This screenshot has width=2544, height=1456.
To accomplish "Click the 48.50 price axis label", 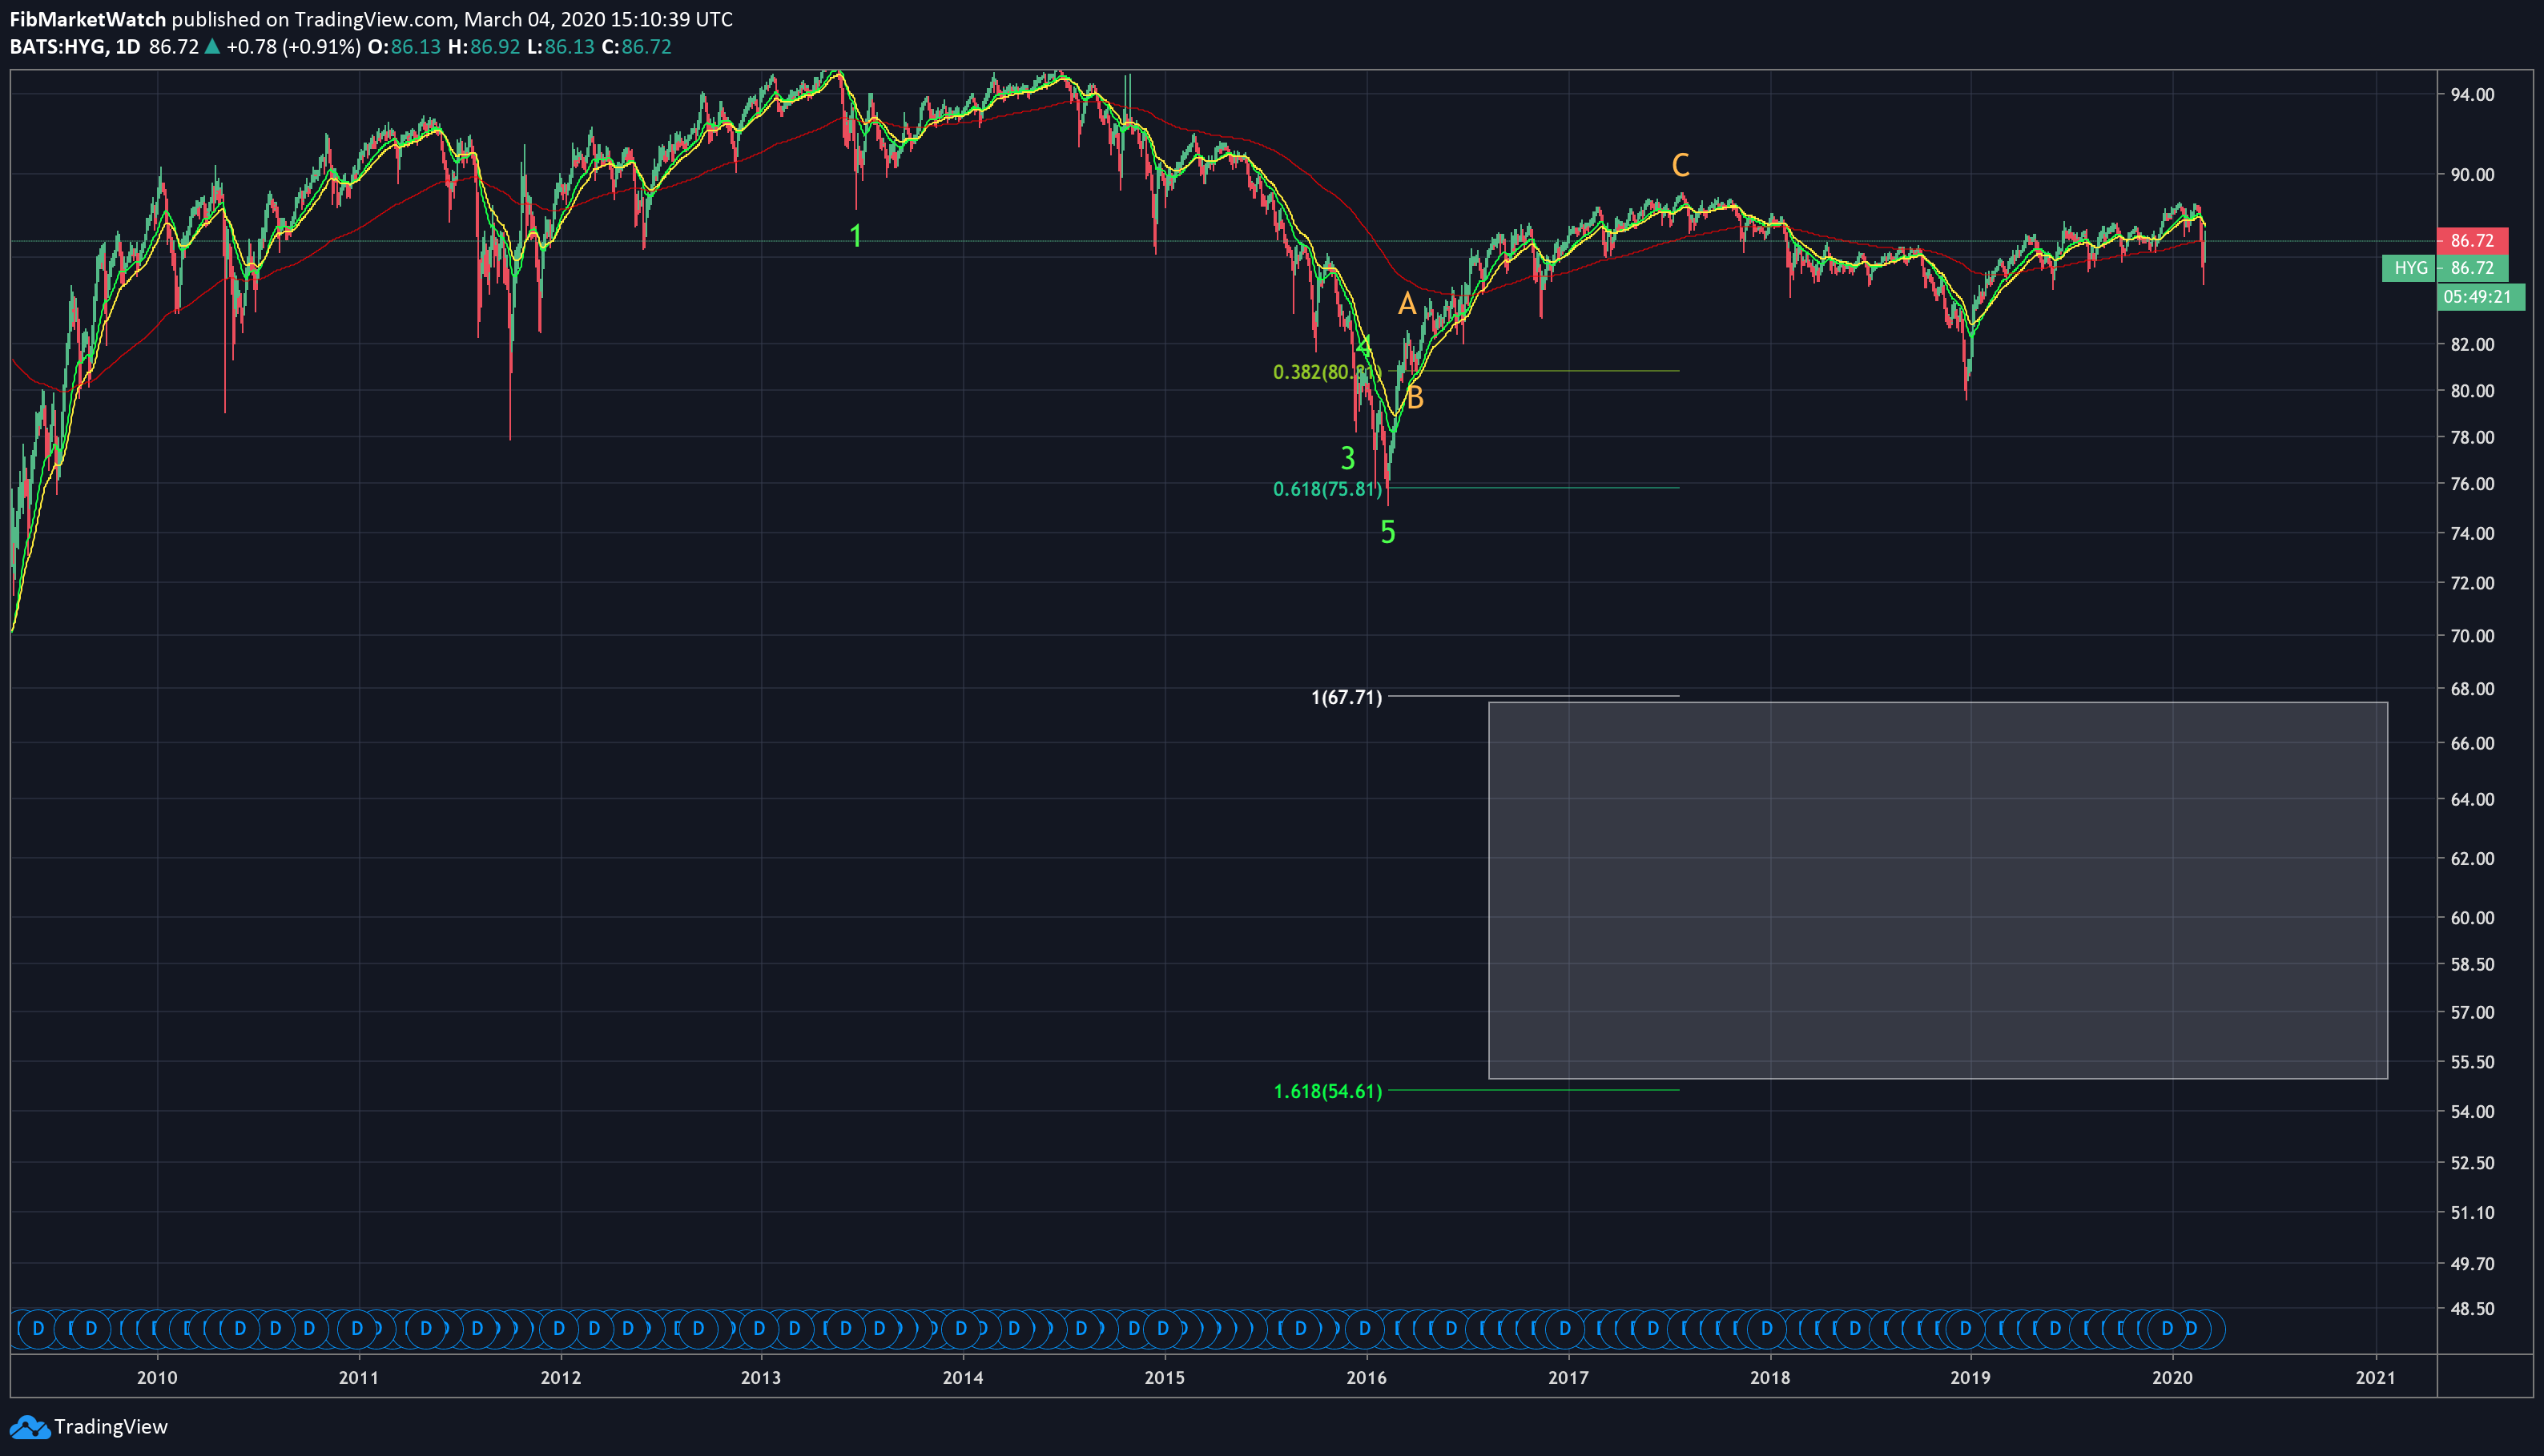I will (2472, 1309).
